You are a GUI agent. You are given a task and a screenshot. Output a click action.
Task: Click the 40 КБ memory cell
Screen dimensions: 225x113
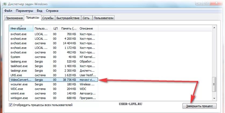point(72,57)
